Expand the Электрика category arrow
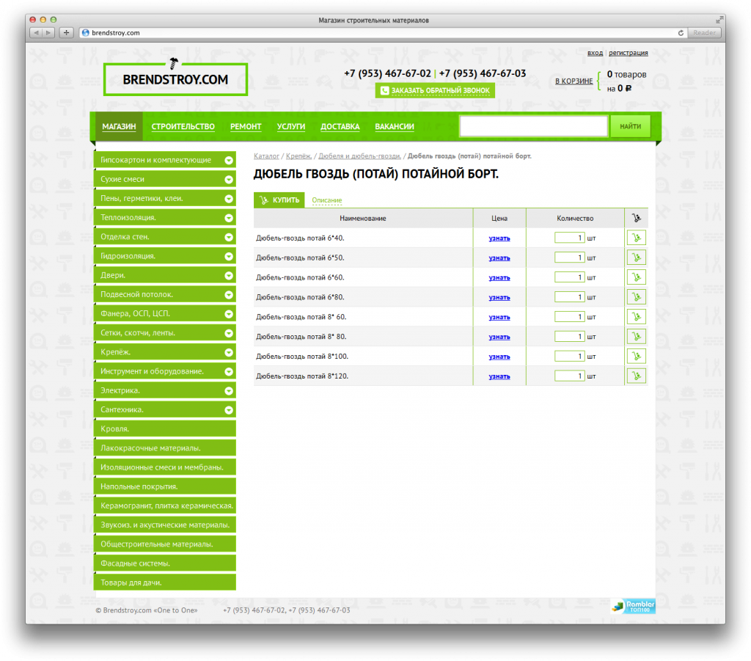Screen dimensions: 751x661 click(x=229, y=391)
